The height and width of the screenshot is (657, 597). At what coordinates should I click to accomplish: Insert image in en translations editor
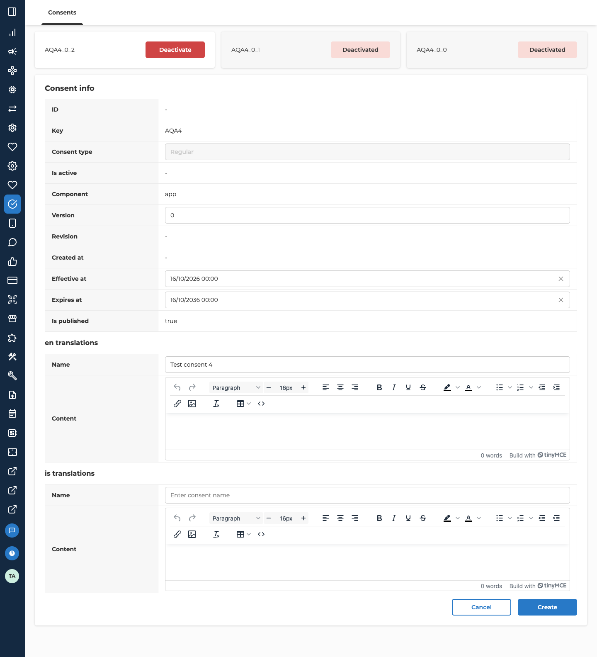[x=192, y=404]
